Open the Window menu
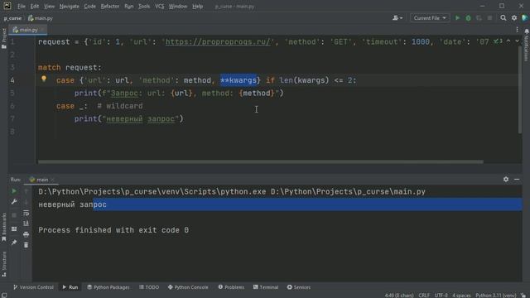The width and height of the screenshot is (530, 298). [178, 6]
